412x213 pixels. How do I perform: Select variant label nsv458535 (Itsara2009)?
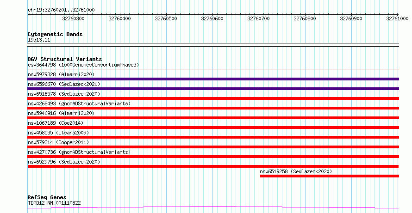[58, 133]
